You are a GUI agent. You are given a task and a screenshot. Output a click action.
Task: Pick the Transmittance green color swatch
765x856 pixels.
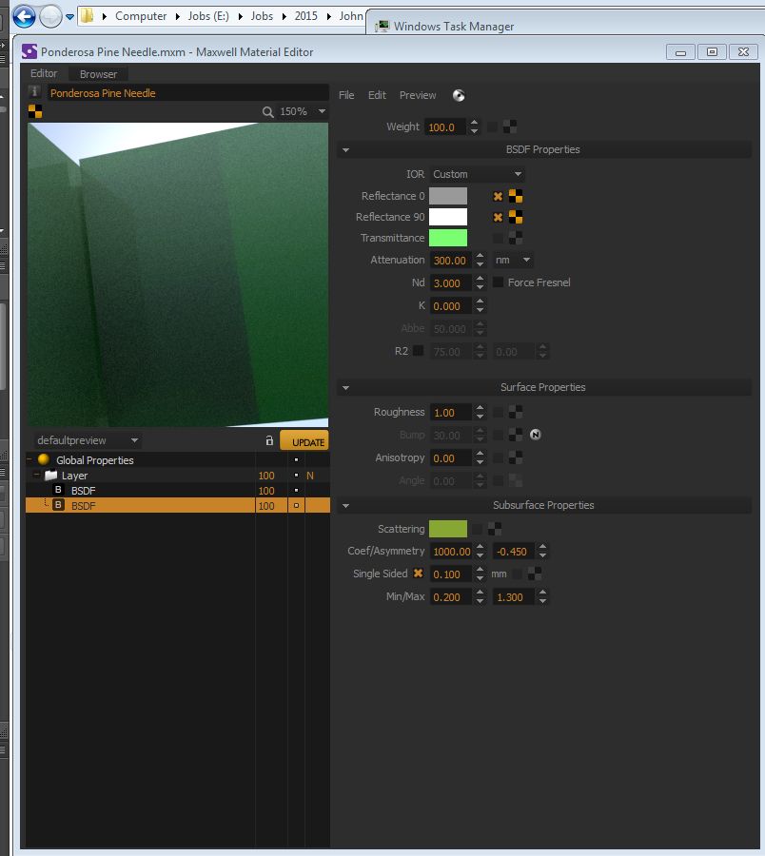[448, 238]
